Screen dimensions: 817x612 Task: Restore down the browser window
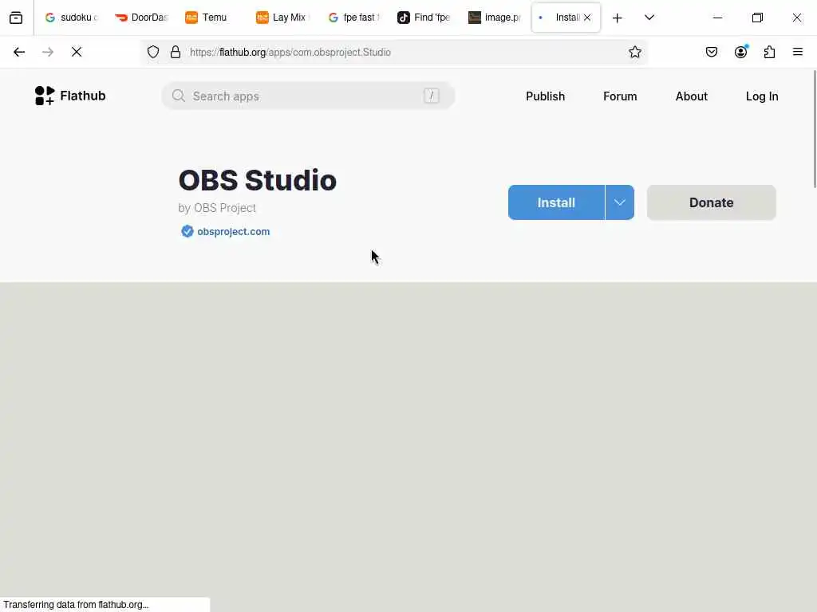pyautogui.click(x=758, y=18)
